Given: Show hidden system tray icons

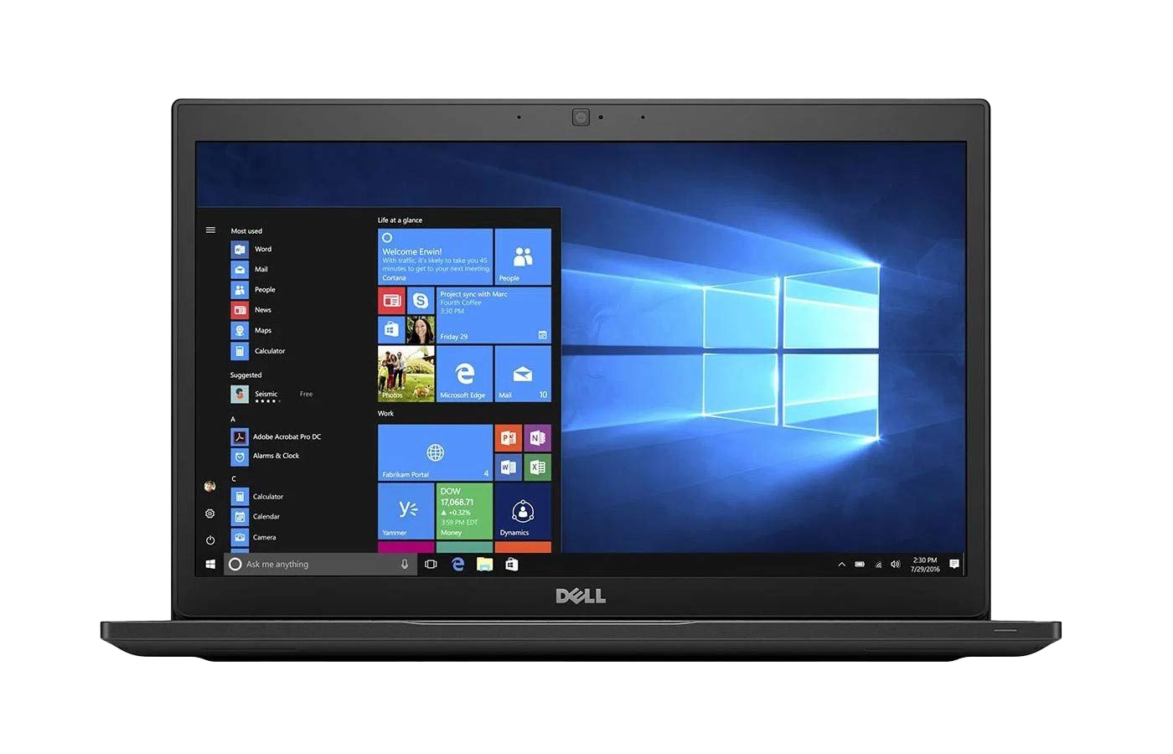Looking at the screenshot, I should [x=841, y=565].
